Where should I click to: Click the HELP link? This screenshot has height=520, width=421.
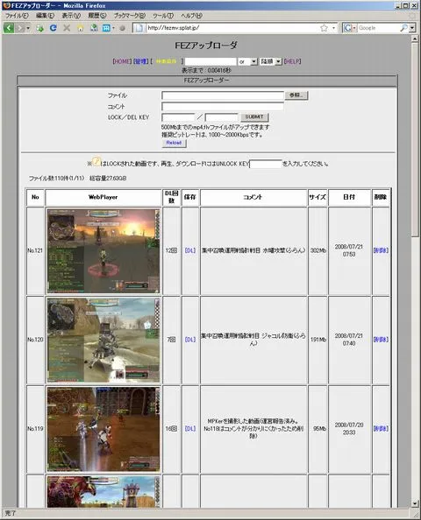(292, 61)
